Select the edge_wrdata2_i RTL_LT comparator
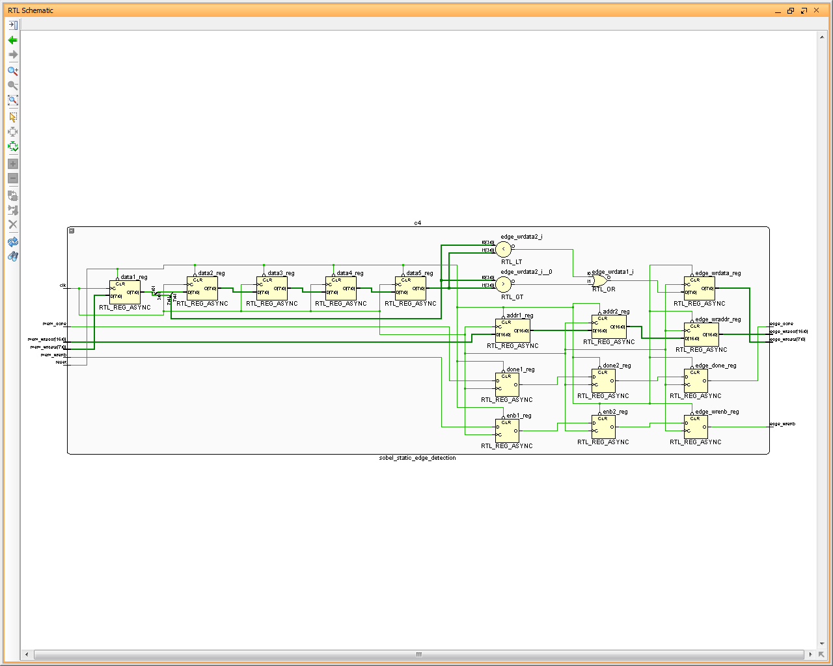Viewport: 833px width, 666px height. pyautogui.click(x=504, y=249)
